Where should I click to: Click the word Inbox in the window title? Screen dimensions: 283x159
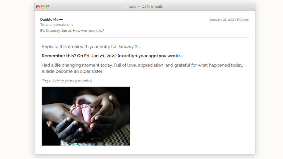tap(131, 7)
